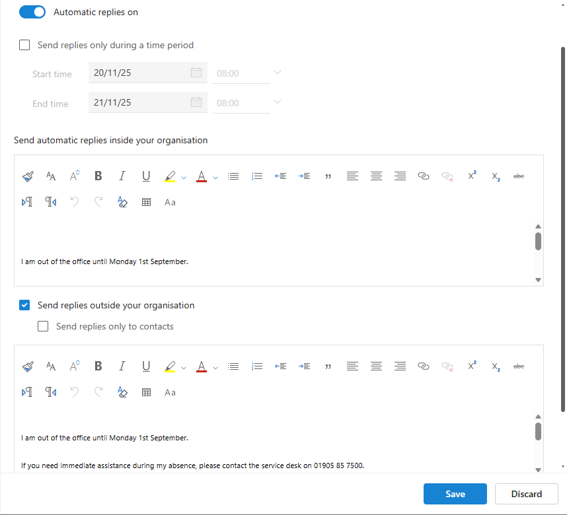This screenshot has height=515, width=567.
Task: Click the End time date field
Action: coord(140,102)
